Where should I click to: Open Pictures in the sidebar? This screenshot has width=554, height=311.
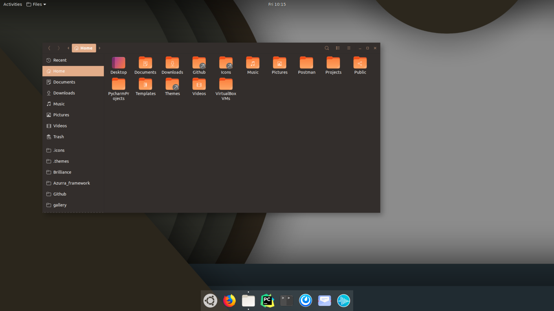73,115
